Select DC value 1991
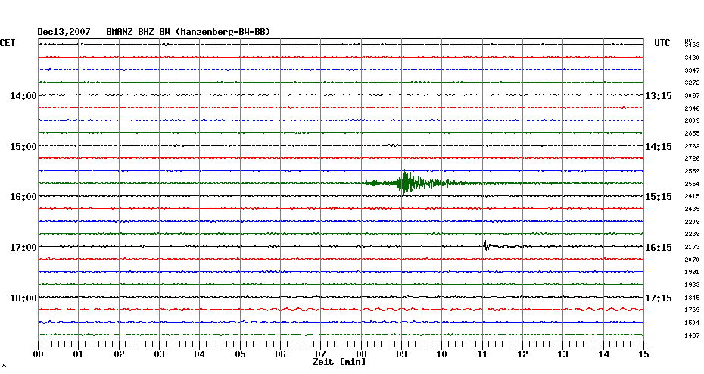704x374 pixels. (692, 272)
